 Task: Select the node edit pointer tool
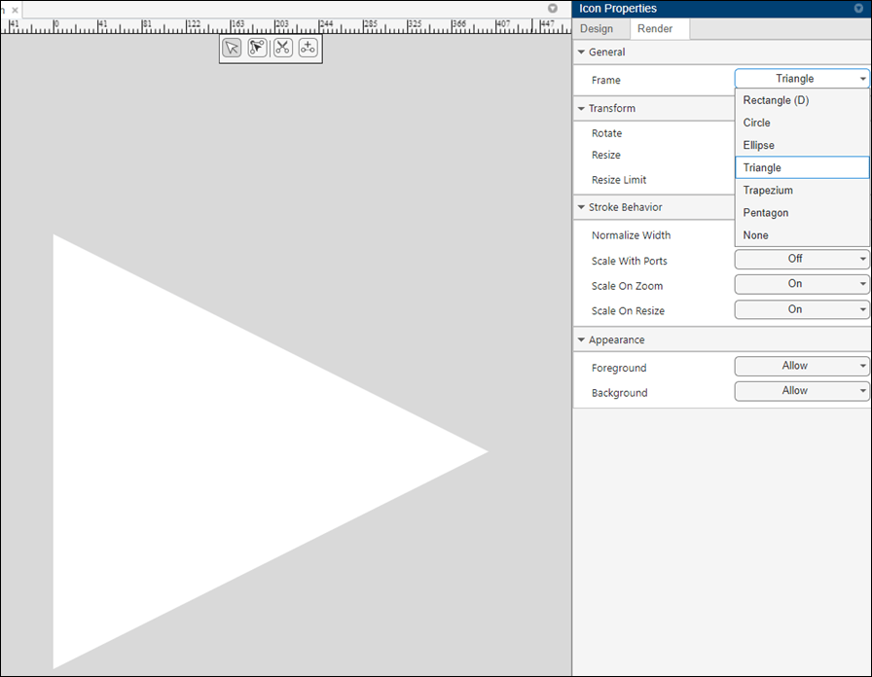click(257, 48)
